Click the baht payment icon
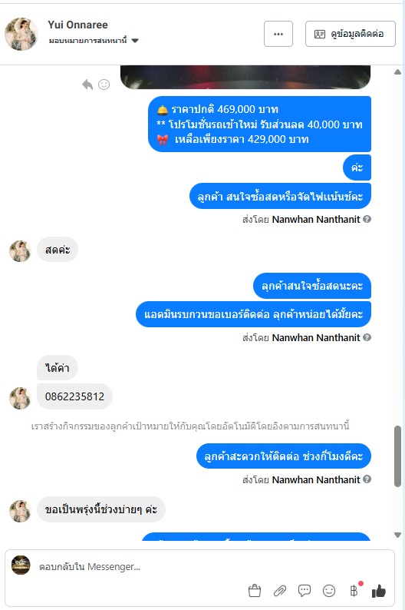Screen dimensions: 405x610 pos(354,591)
